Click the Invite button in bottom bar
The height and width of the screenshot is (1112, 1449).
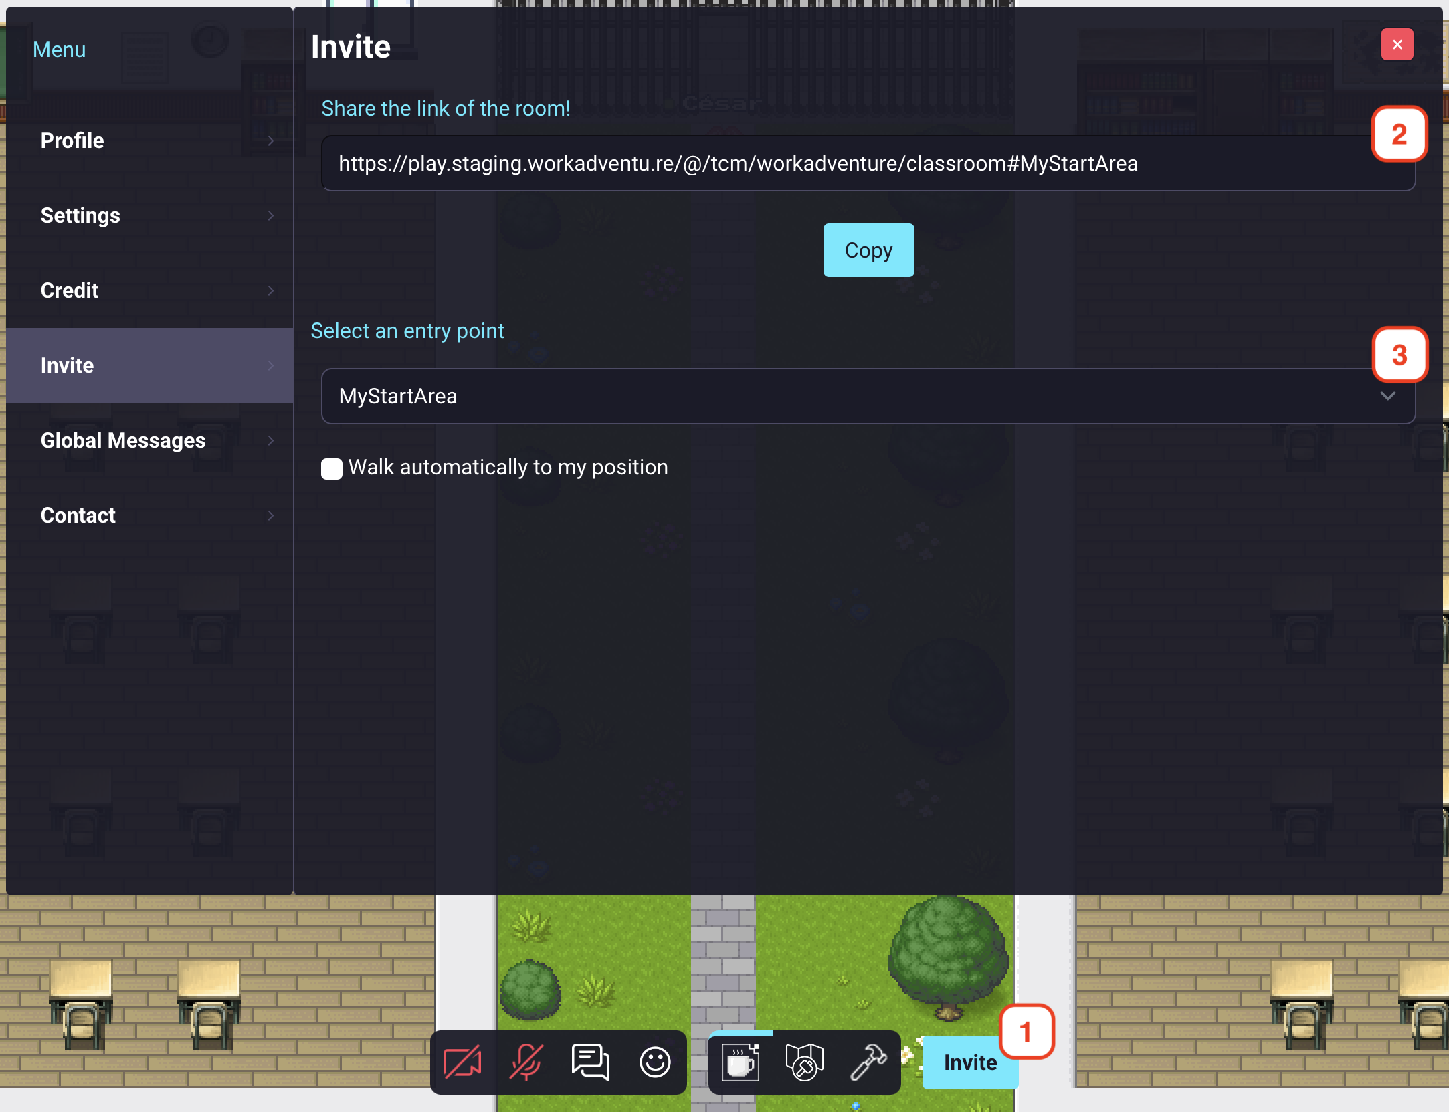click(x=970, y=1063)
